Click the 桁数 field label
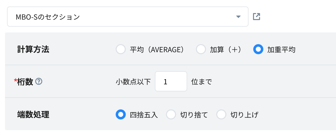This screenshot has width=336, height=135. coord(25,82)
